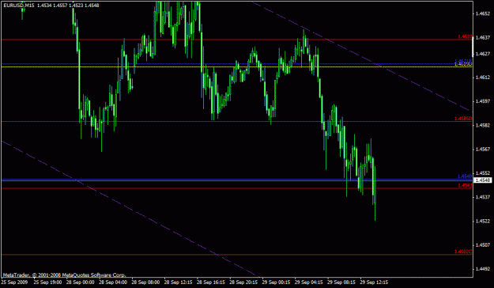This screenshot has width=494, height=288.
Task: Click the EURUSD,M15 chart title text
Action: [19, 6]
